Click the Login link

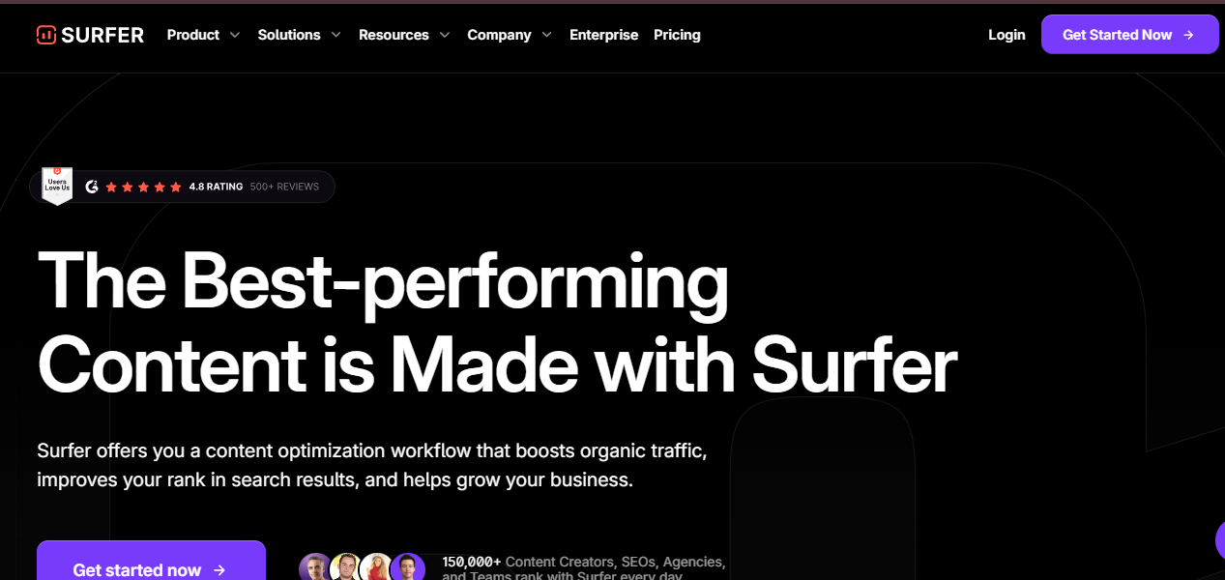pyautogui.click(x=1006, y=35)
